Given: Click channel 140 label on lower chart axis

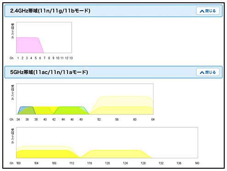Looking at the screenshot, I should [197, 163].
